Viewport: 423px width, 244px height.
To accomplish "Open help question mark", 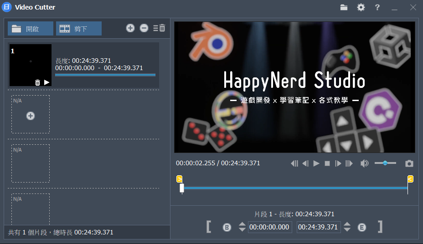I will coord(377,7).
